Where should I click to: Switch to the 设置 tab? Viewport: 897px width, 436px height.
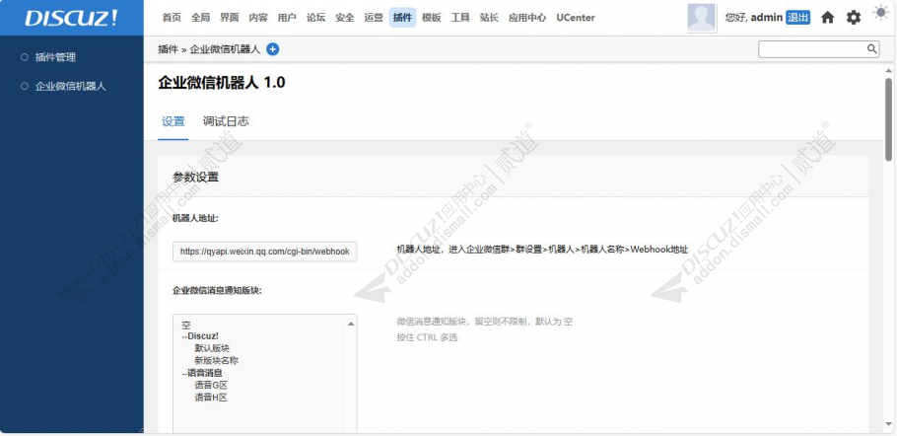173,121
